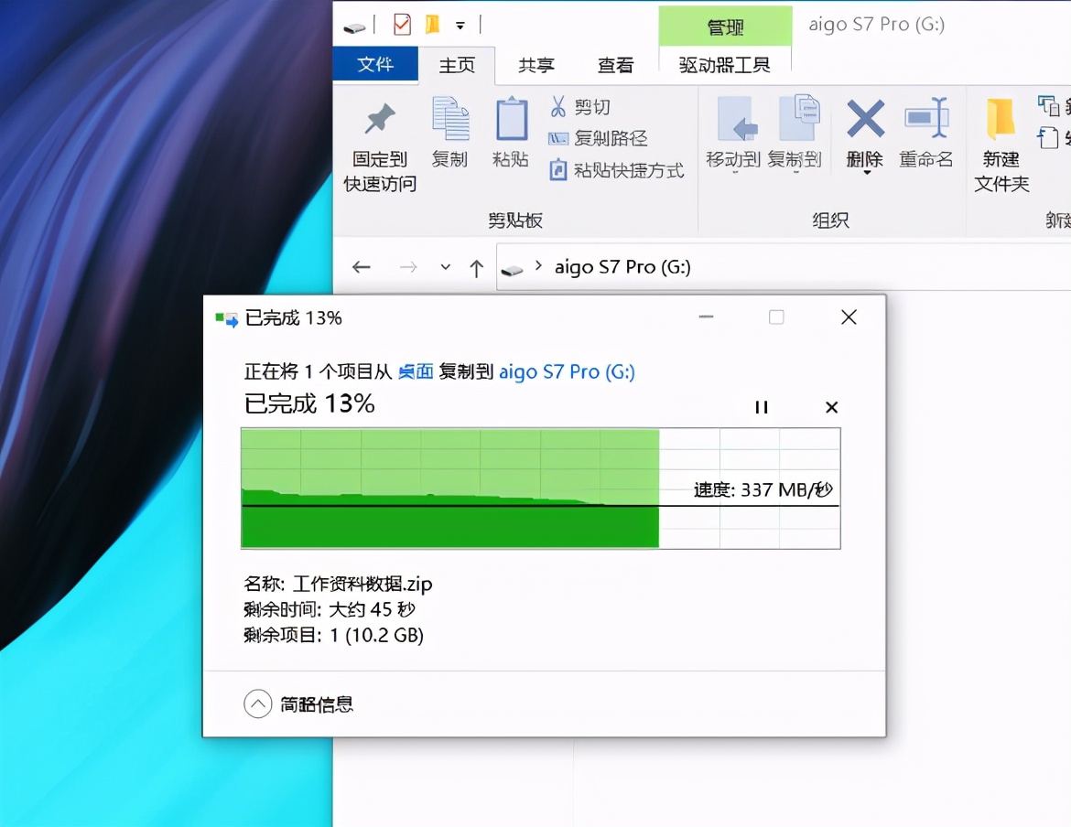Image resolution: width=1071 pixels, height=827 pixels.
Task: Open the quick access toolbar customize dropdown
Action: coord(460,25)
